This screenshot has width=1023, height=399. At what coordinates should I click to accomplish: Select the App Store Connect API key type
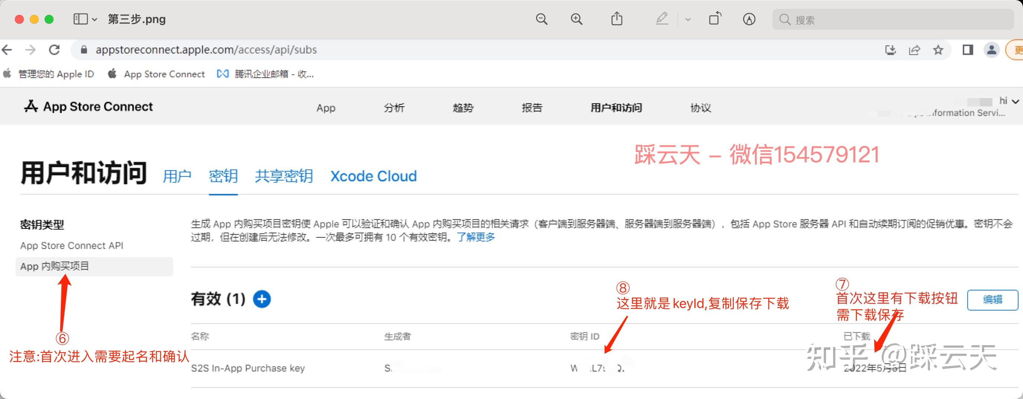tap(72, 245)
